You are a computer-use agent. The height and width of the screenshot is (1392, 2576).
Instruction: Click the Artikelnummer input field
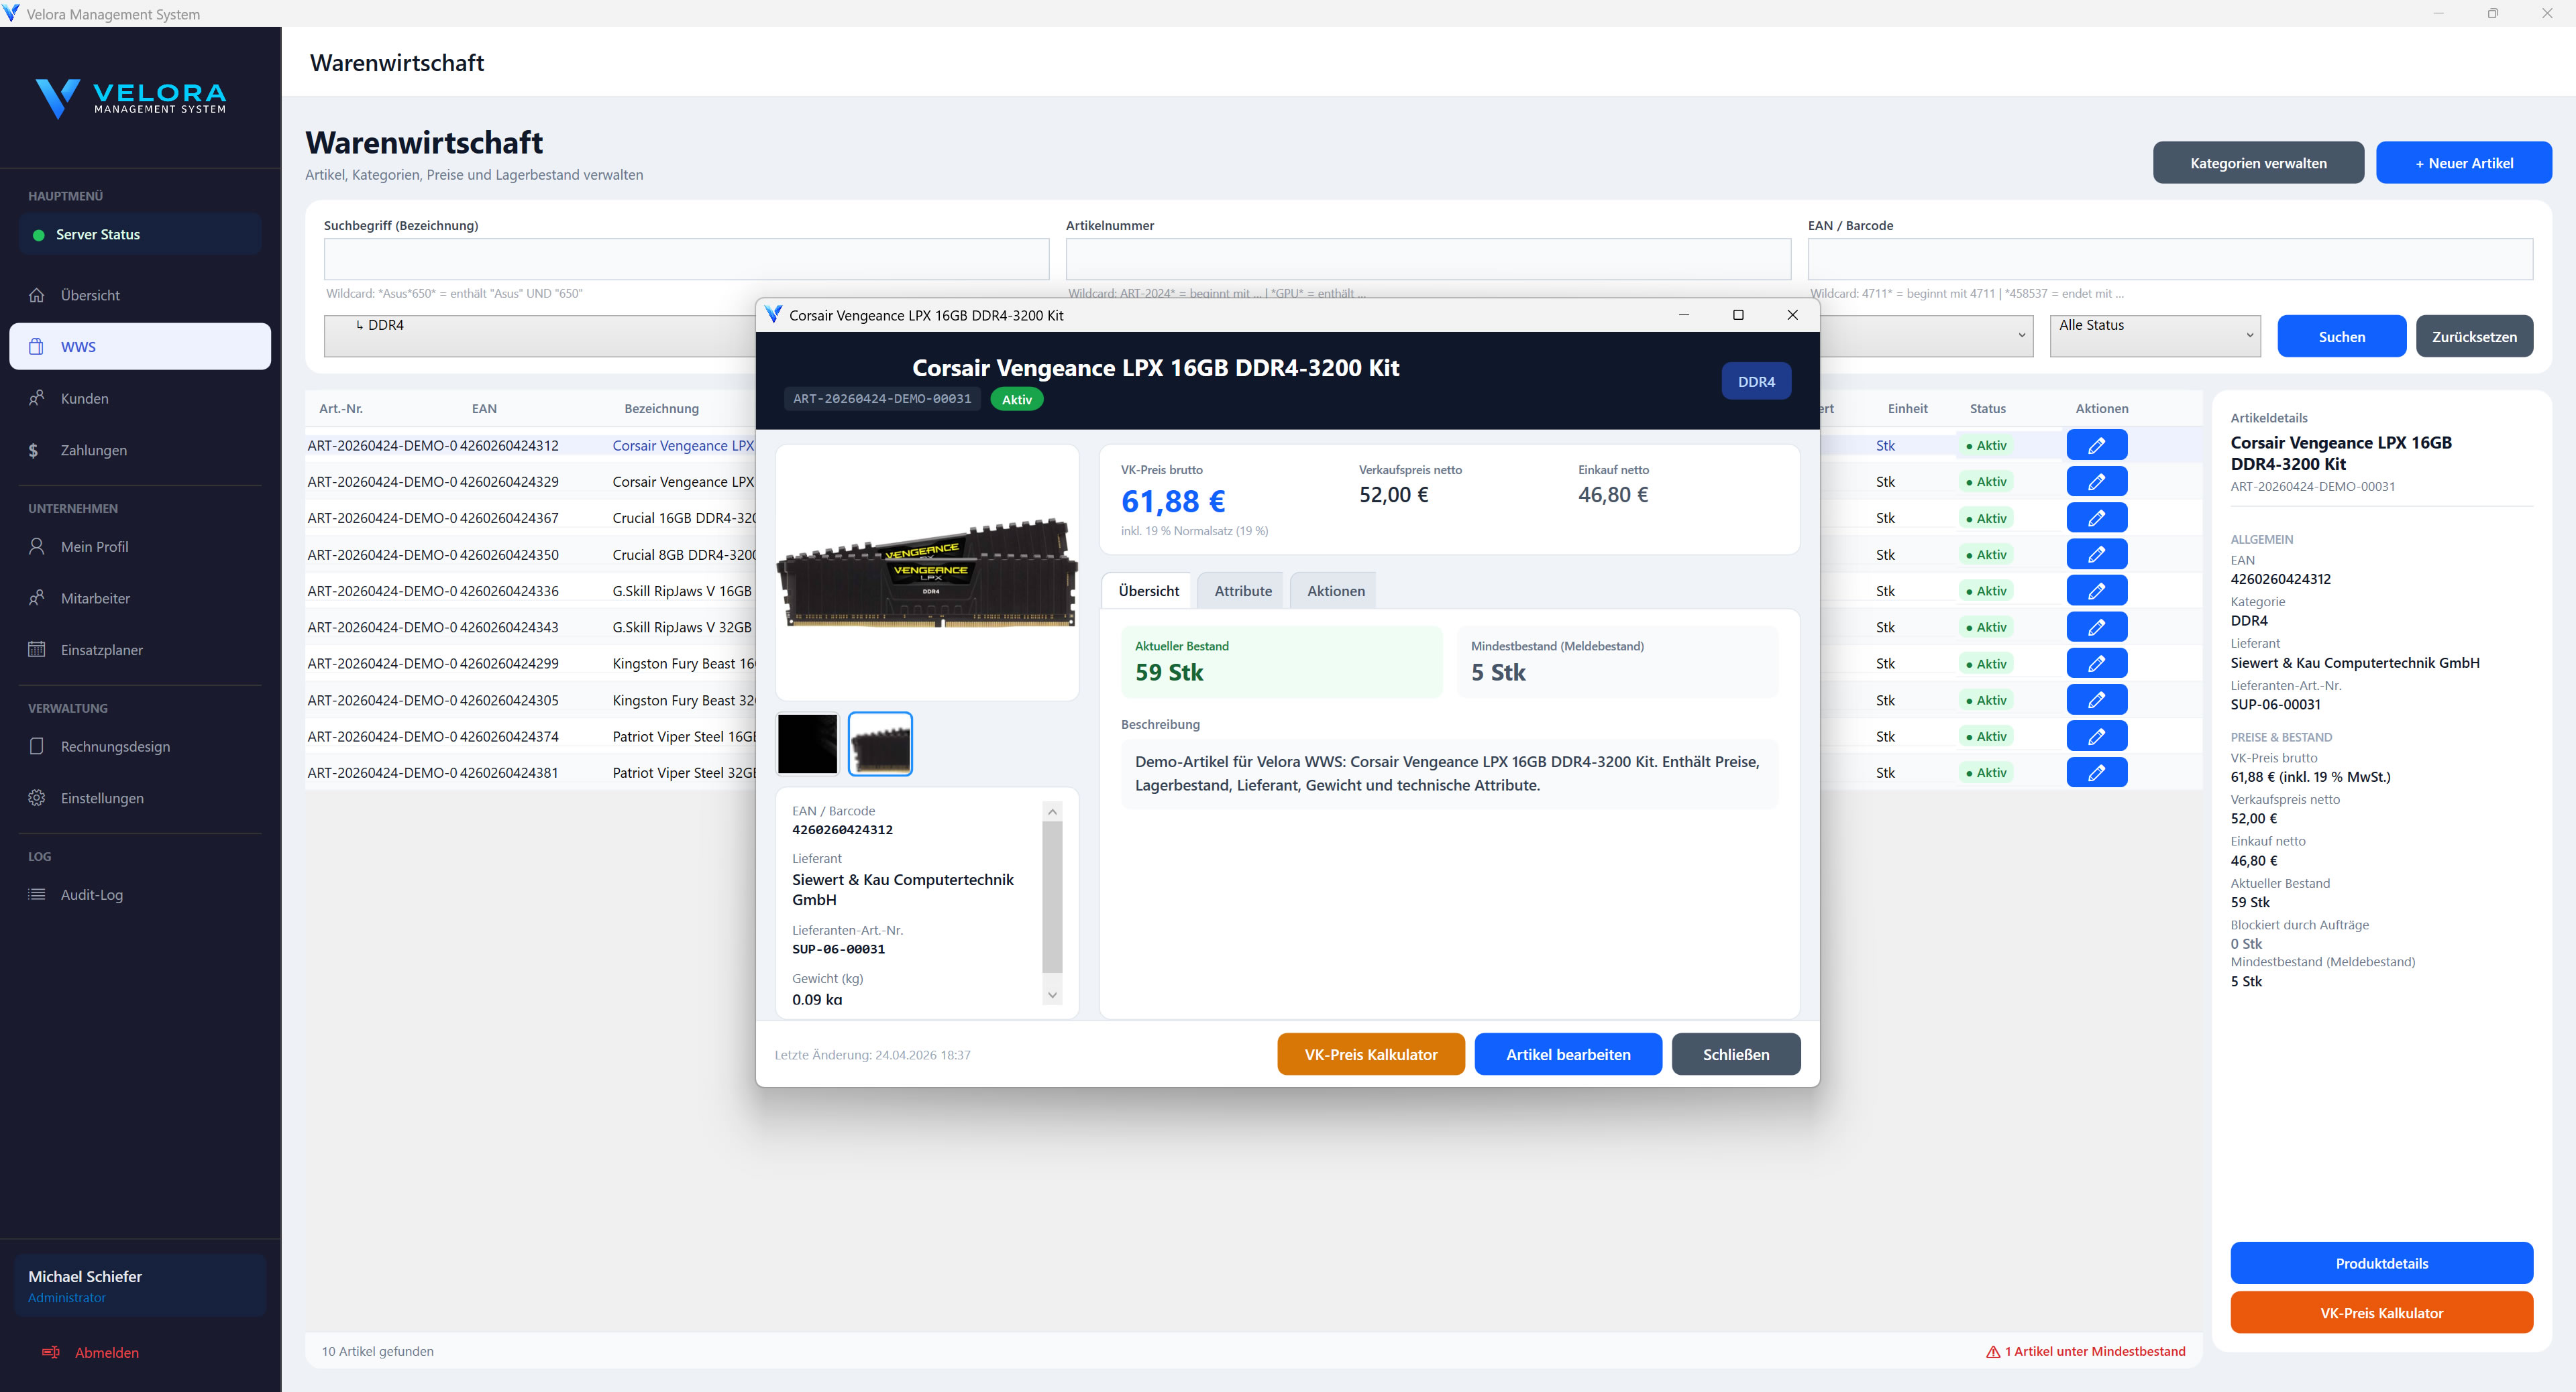click(1428, 259)
